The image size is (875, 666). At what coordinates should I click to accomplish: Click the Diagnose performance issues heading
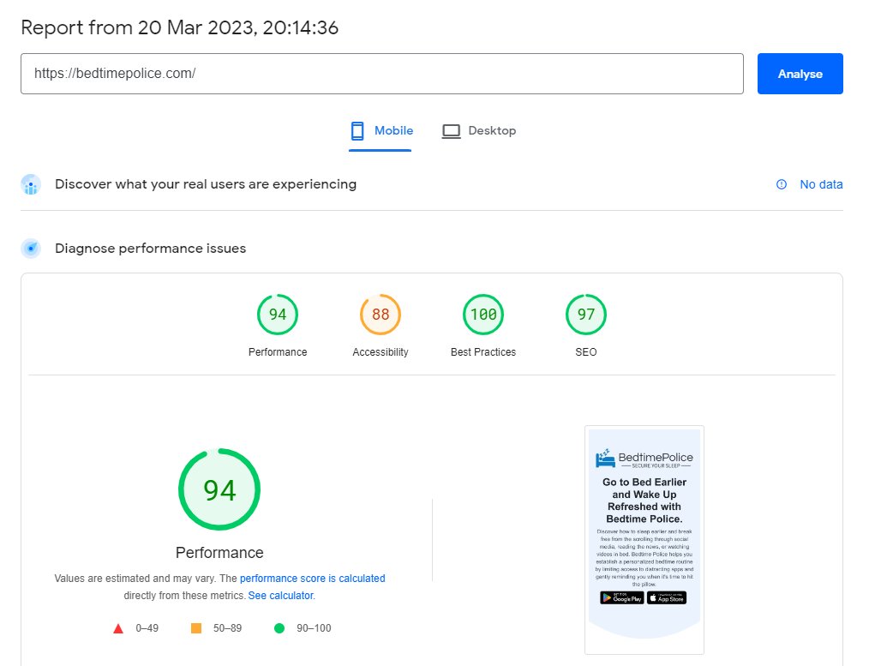(150, 249)
